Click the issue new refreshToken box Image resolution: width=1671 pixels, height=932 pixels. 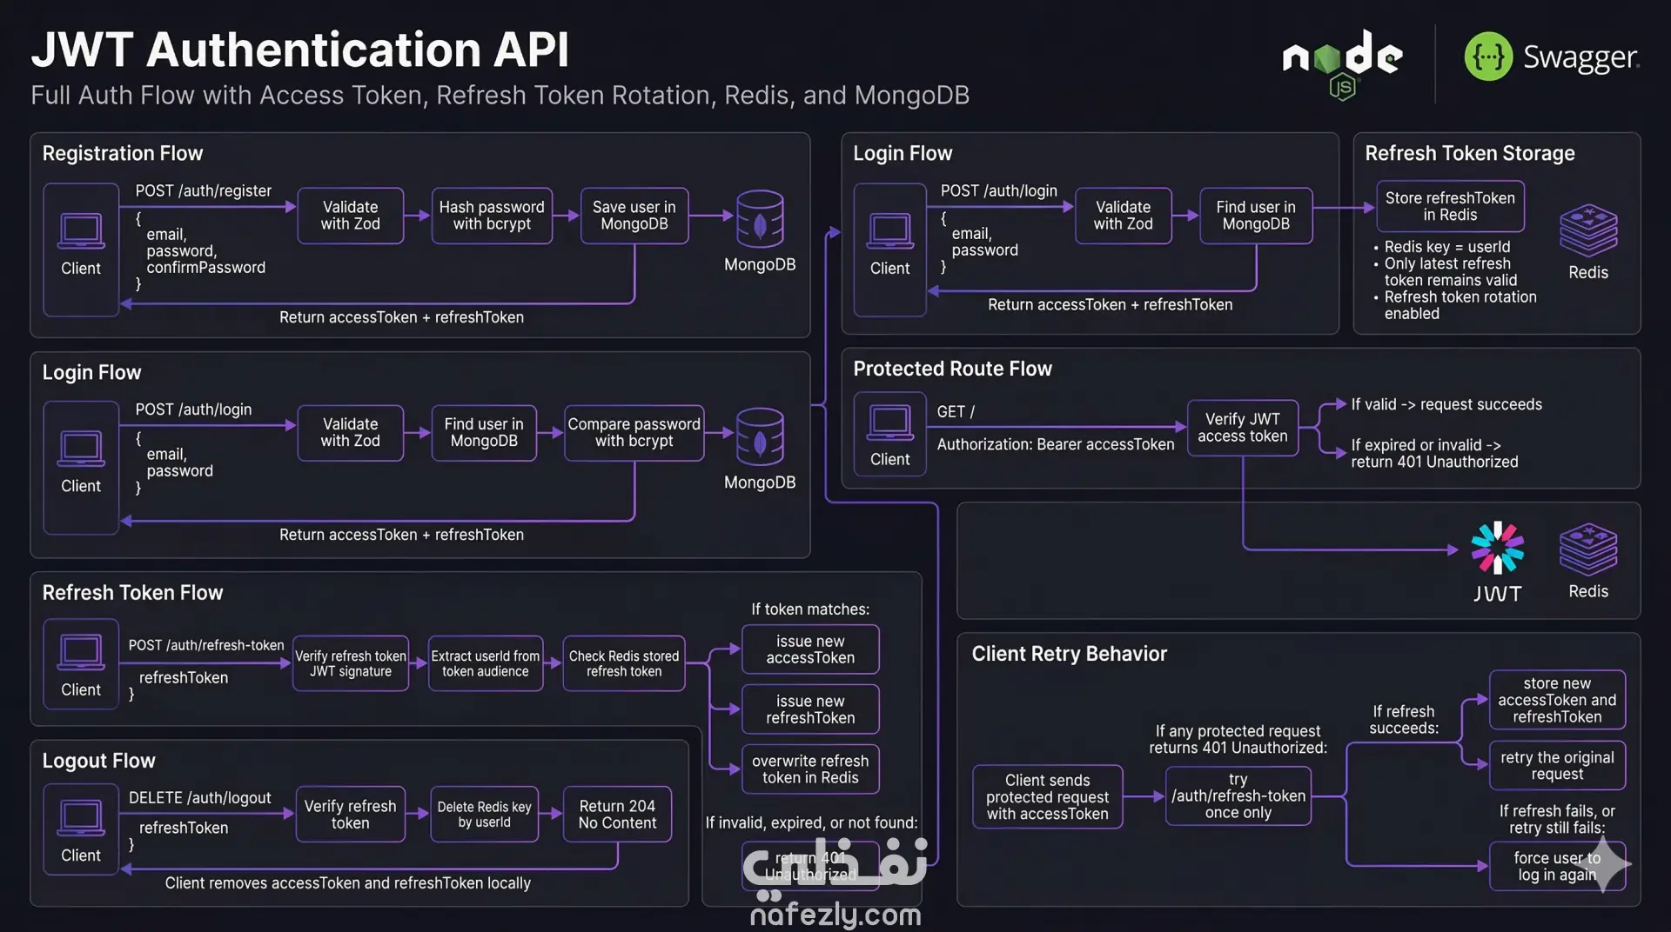[810, 709]
